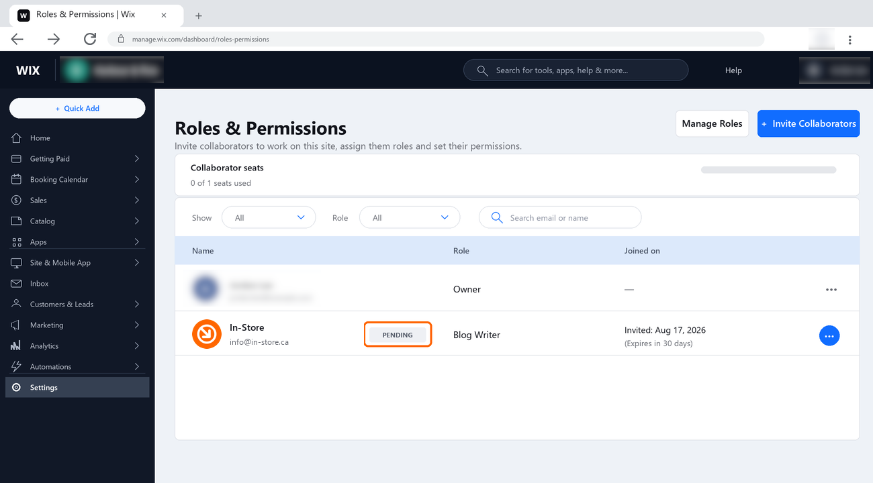This screenshot has width=873, height=483.
Task: Click the Quick Add button
Action: [77, 109]
